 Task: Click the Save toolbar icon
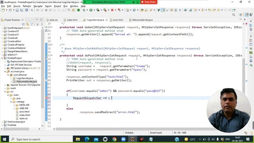click(17, 10)
